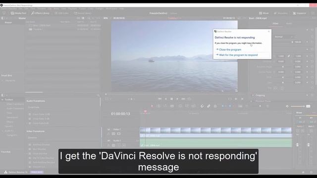Toggle timeline Snapping magnet icon
317x178 pixels.
[x=202, y=106]
